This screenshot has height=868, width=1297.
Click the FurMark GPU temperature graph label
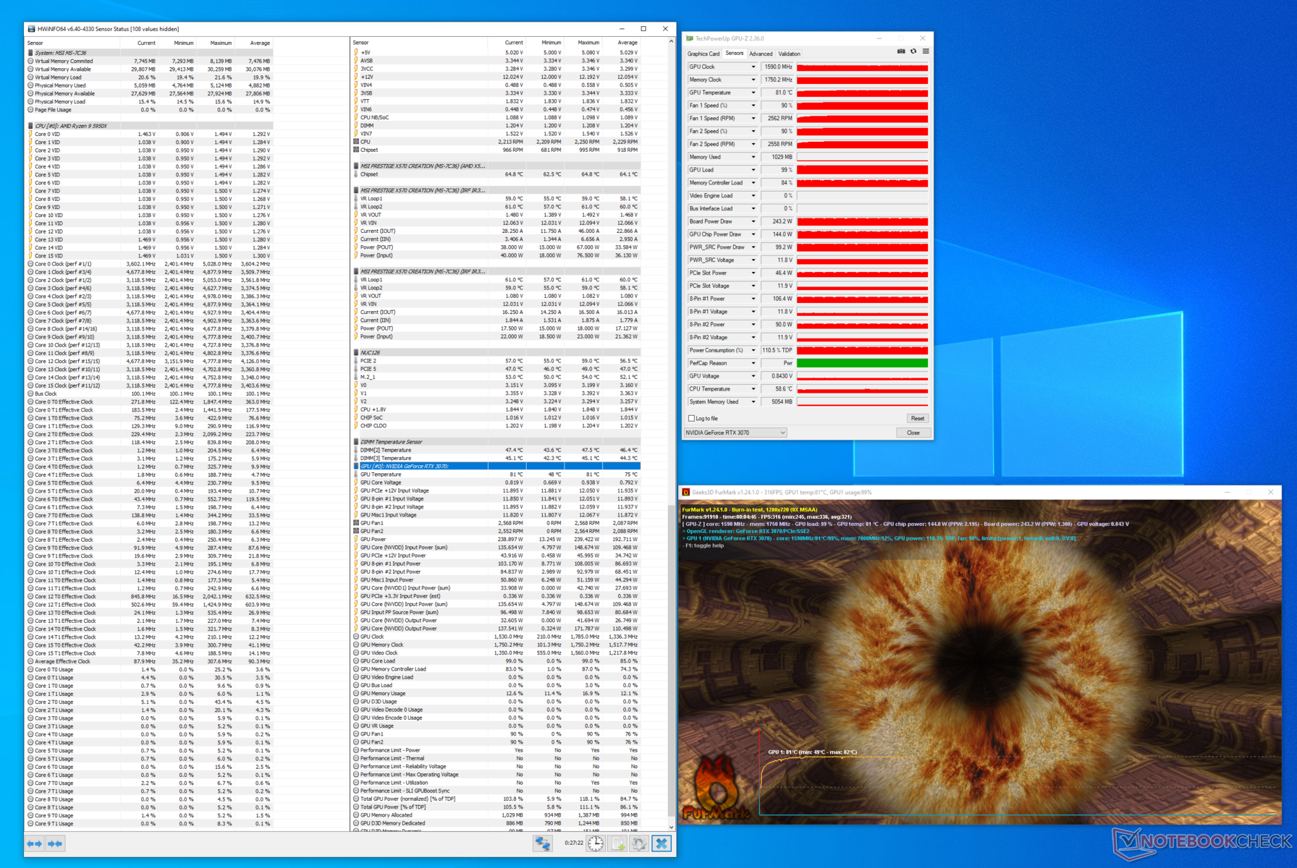812,752
